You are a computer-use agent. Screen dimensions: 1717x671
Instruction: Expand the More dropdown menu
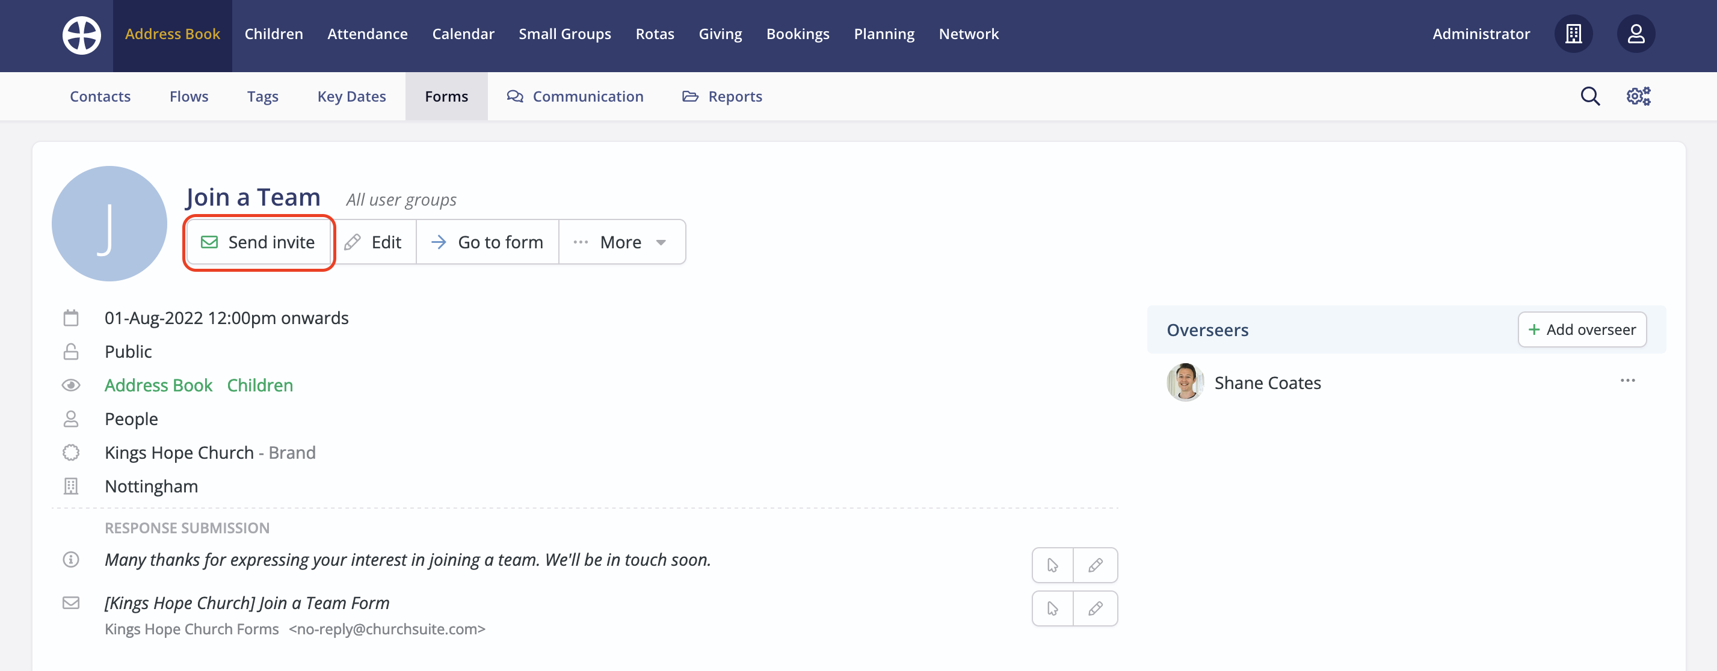621,242
